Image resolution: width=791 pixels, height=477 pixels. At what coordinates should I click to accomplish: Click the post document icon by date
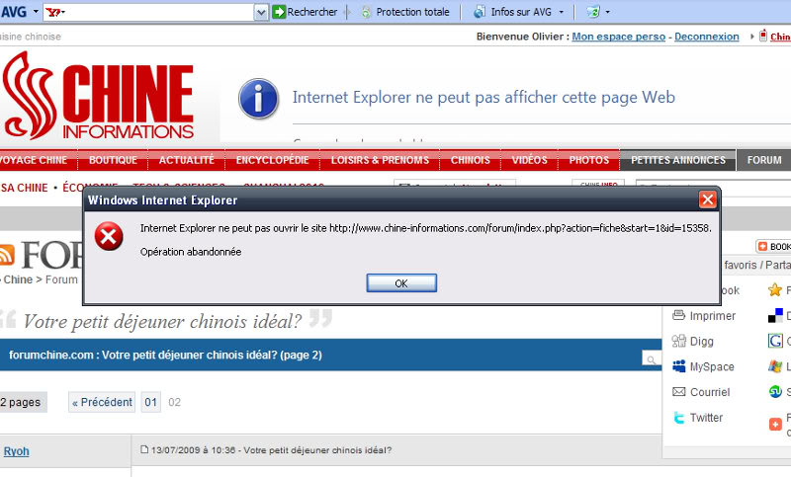point(144,449)
